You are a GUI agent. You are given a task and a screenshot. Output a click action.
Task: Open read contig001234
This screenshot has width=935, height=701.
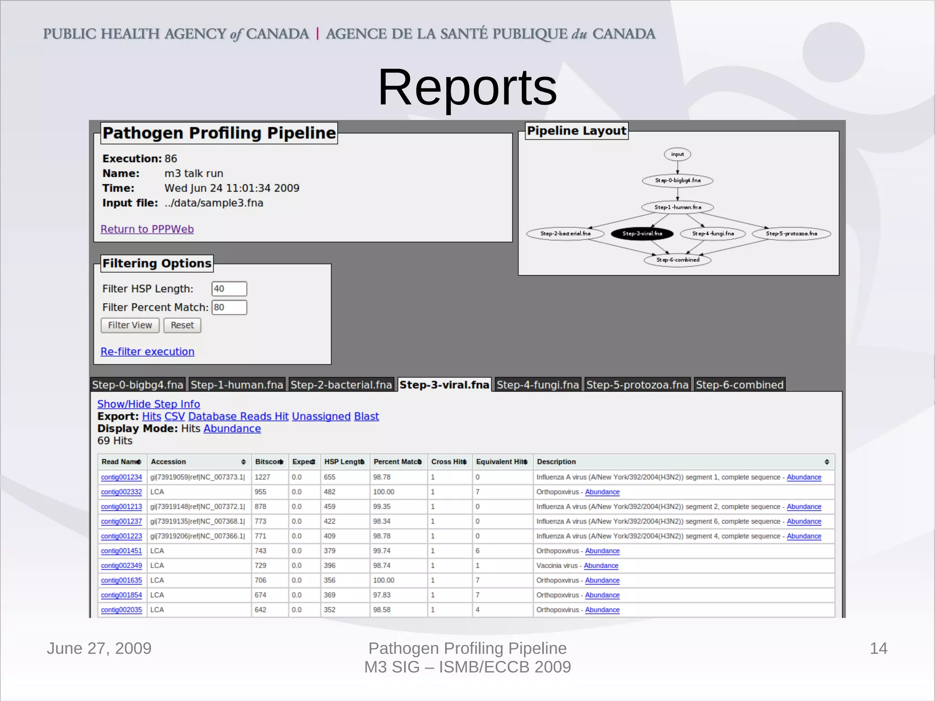tap(121, 477)
